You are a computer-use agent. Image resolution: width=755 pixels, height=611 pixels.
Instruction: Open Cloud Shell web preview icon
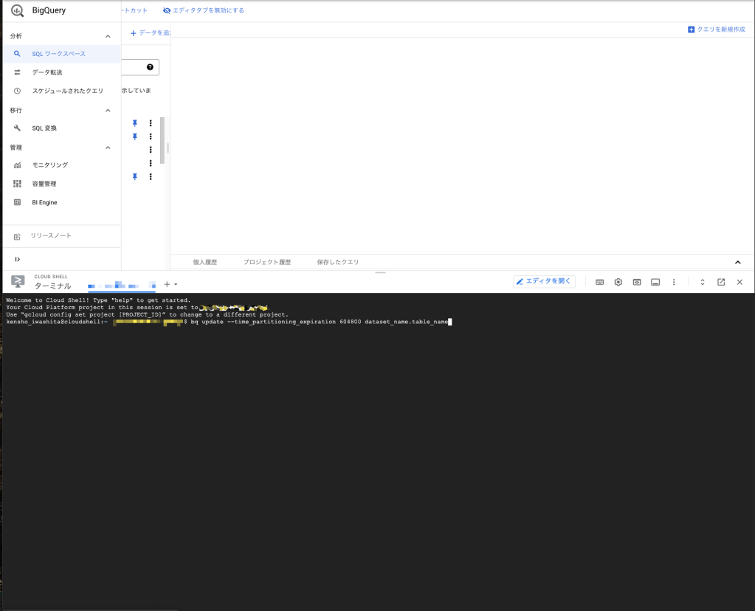pos(637,282)
